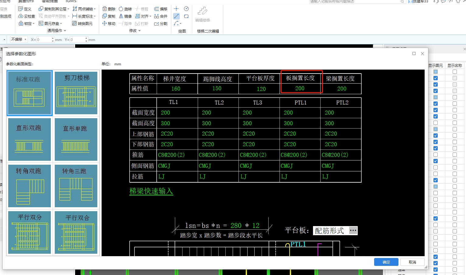Click TL3 拉筋 value LJ
The width and height of the screenshot is (466, 275).
coord(244,177)
